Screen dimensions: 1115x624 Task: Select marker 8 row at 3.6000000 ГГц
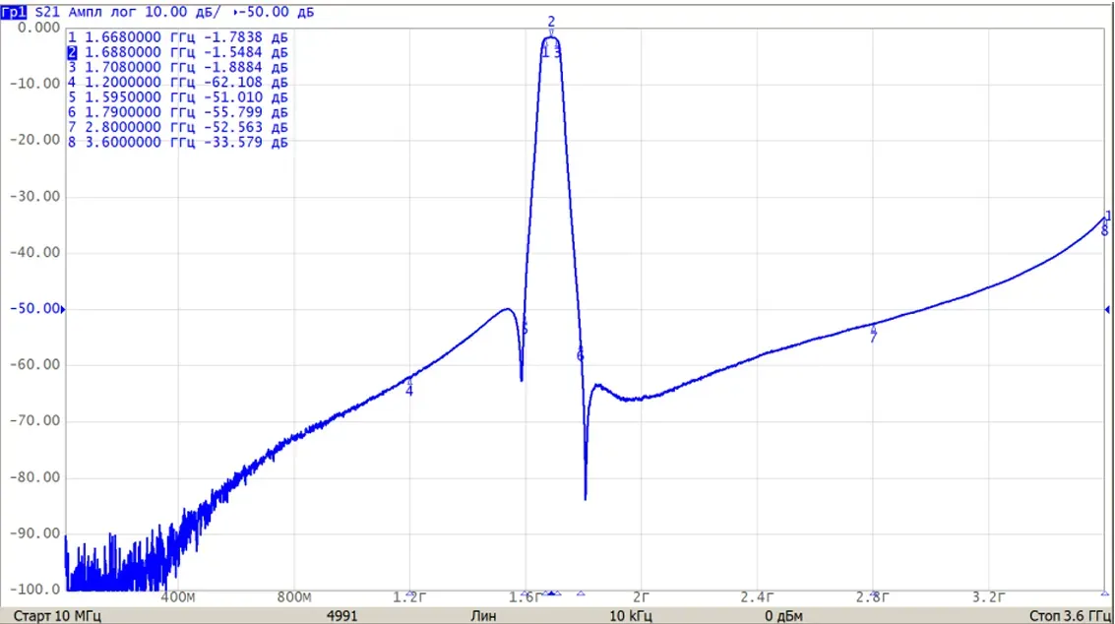178,142
